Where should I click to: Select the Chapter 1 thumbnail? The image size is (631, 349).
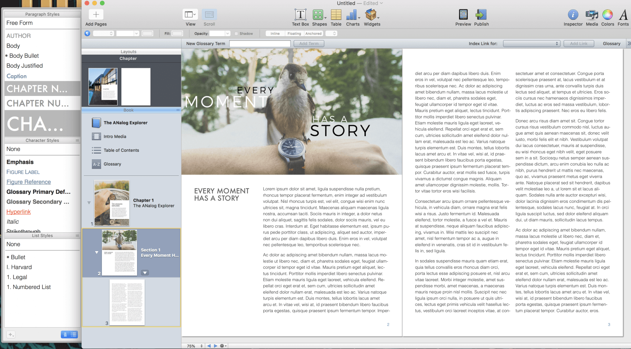[112, 203]
